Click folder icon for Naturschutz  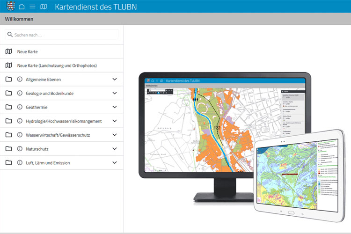9,148
